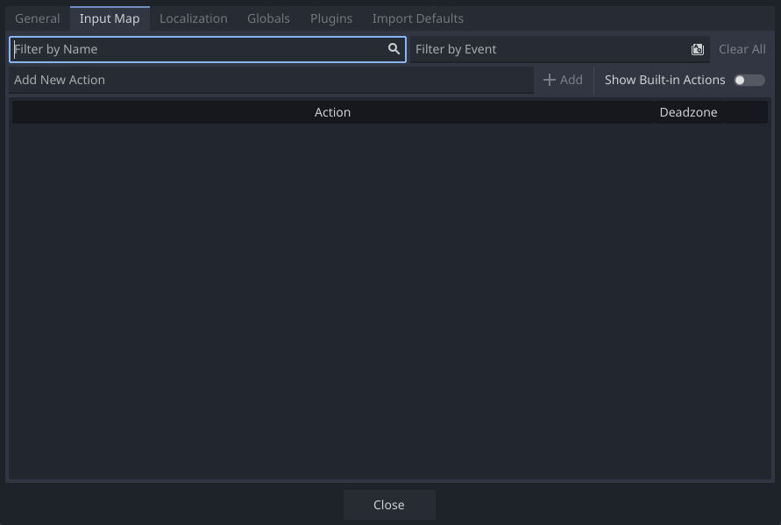Enable the Show Built-in Actions toggle
The image size is (781, 525).
point(749,80)
